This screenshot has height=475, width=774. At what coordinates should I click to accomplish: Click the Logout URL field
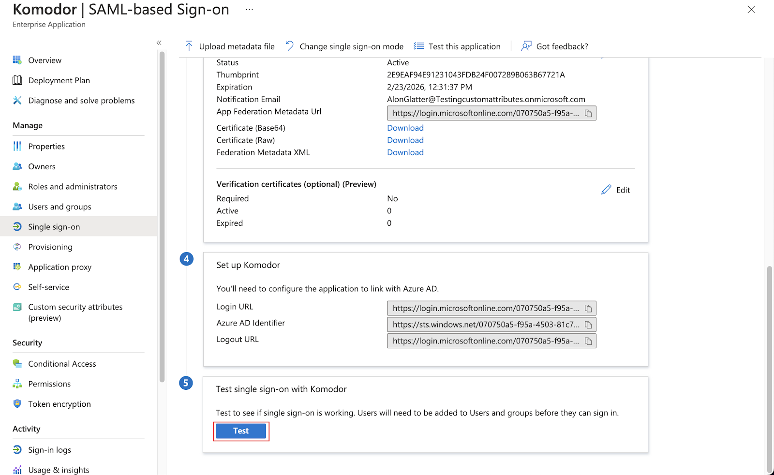491,341
